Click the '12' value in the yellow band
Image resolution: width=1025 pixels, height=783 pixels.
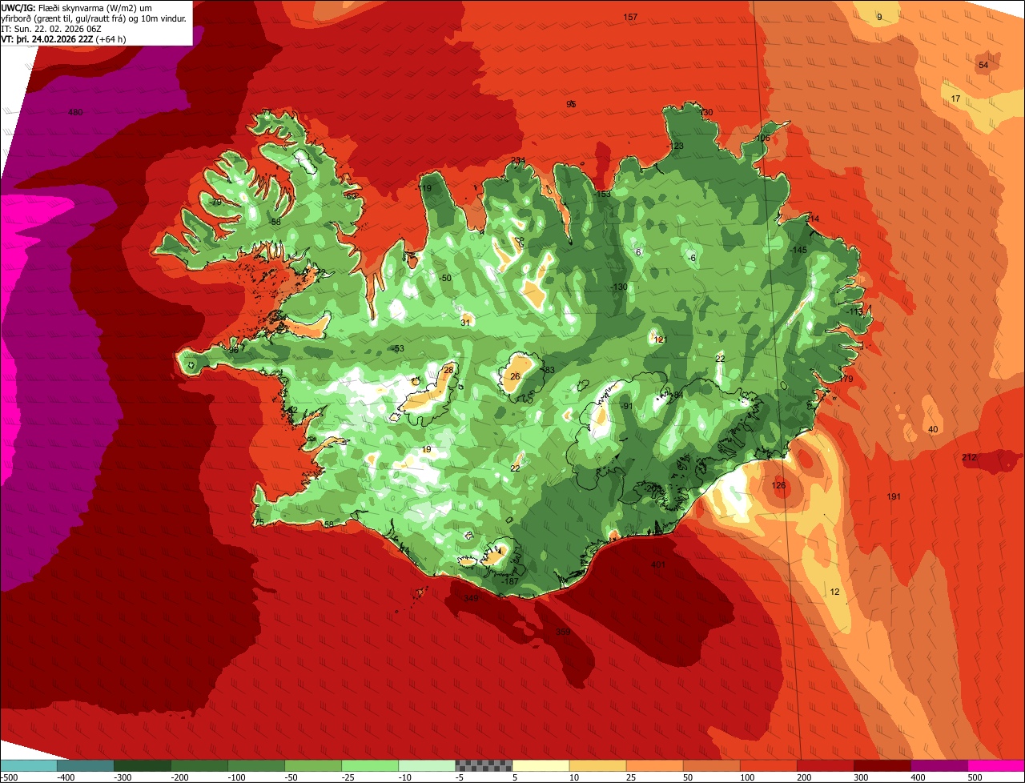pyautogui.click(x=835, y=592)
